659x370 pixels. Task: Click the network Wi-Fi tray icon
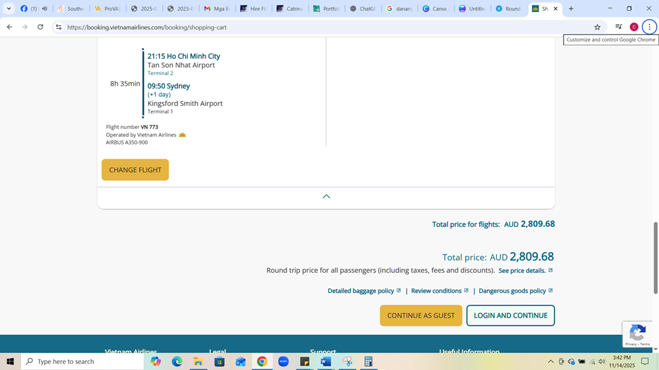[592, 362]
